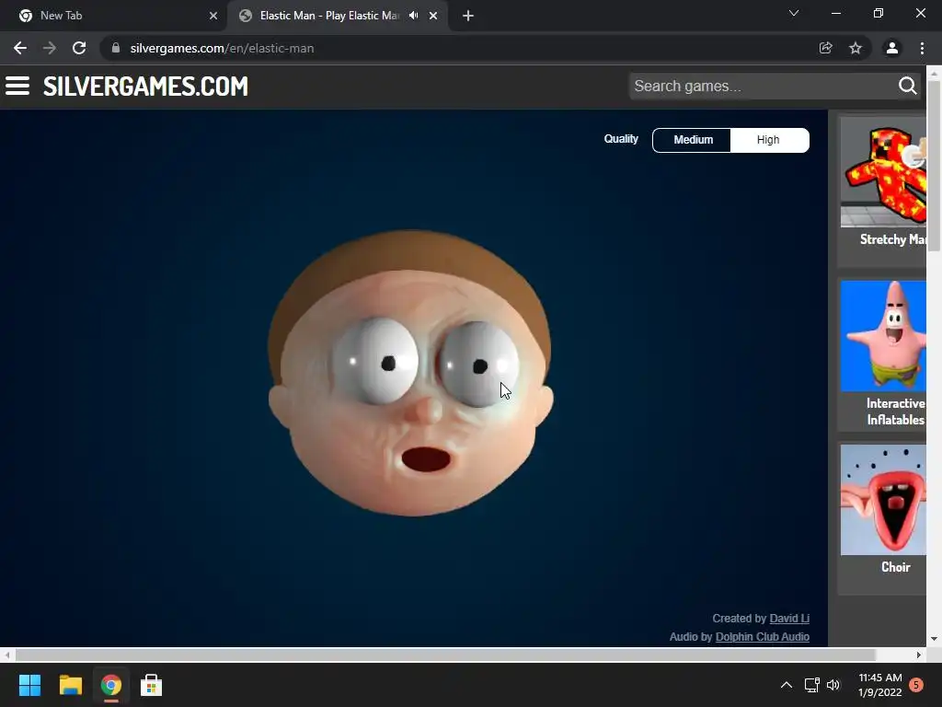
Task: Show hidden tray icons chevron
Action: click(x=787, y=685)
